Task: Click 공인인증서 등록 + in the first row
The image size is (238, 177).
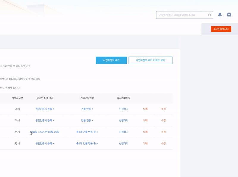Action: click(45, 109)
